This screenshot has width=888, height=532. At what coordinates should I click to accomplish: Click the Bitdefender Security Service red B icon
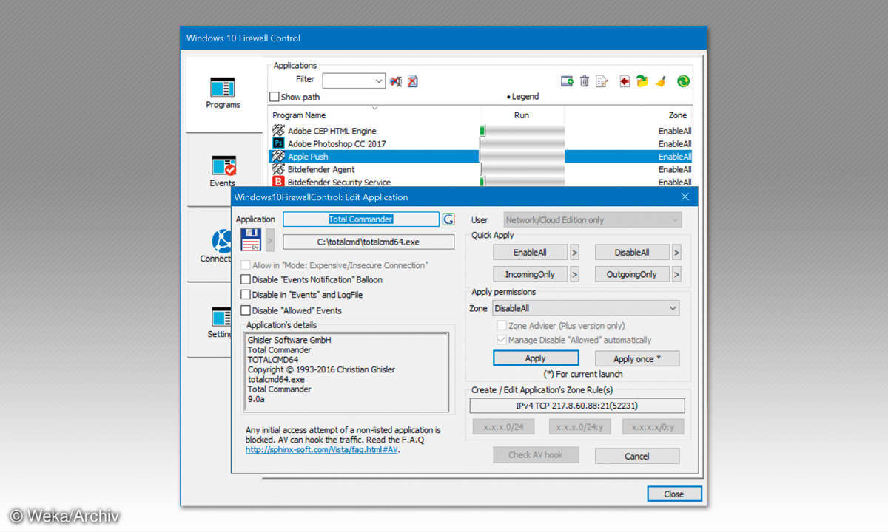(278, 182)
